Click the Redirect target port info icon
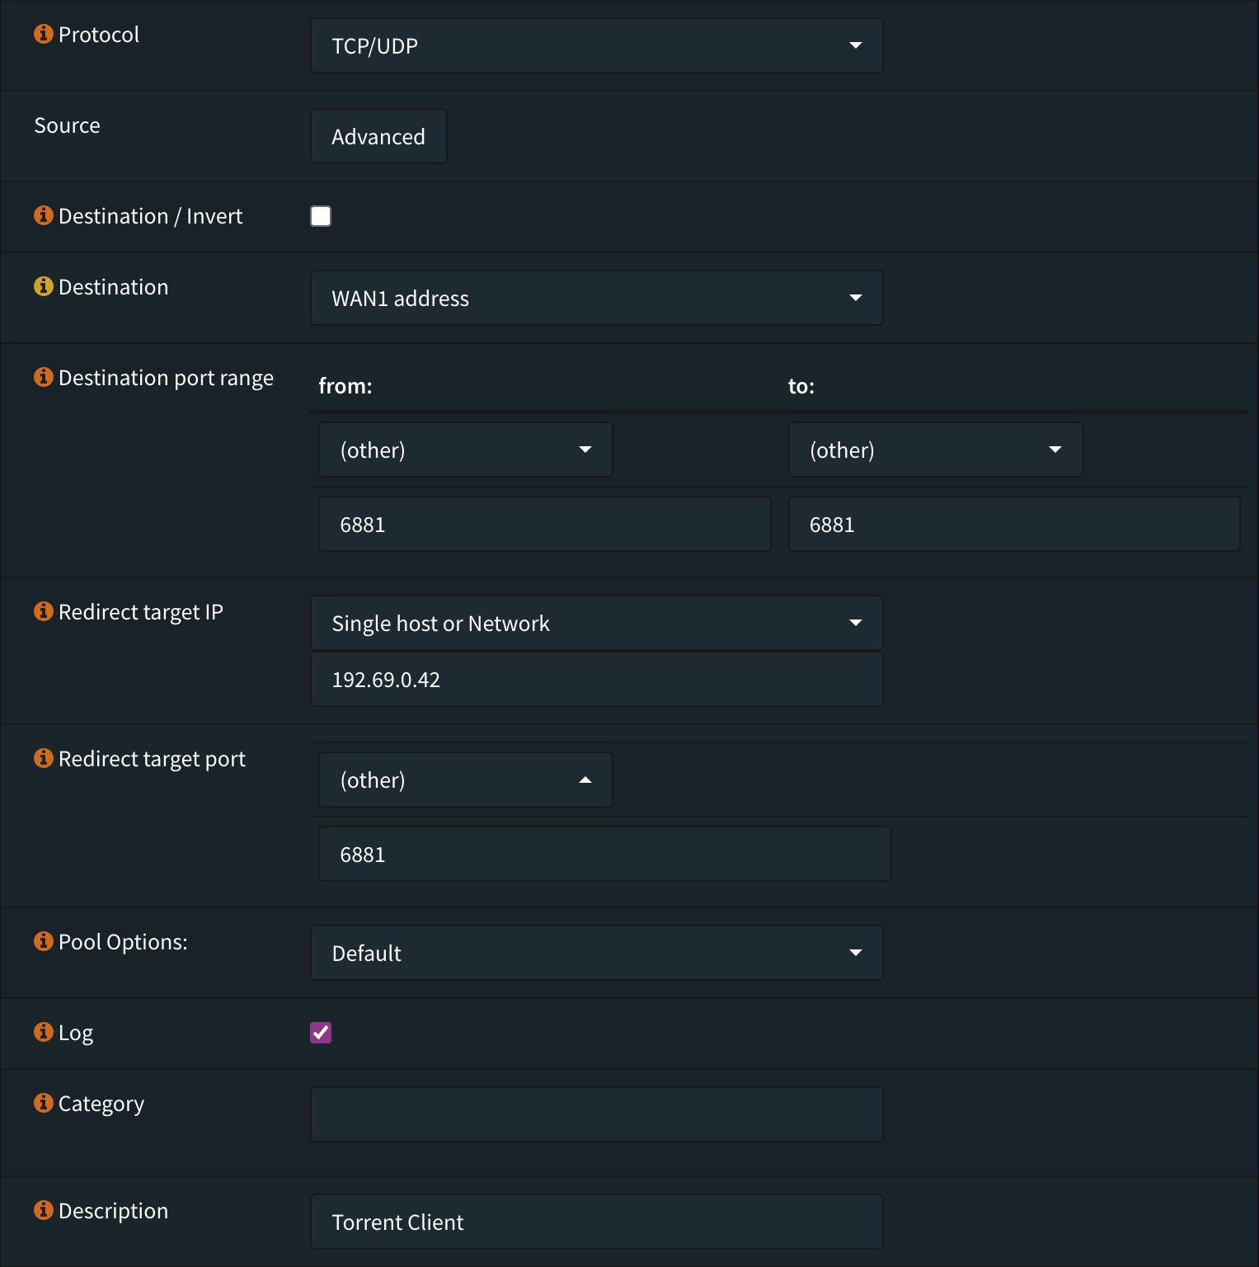The image size is (1259, 1267). 44,758
